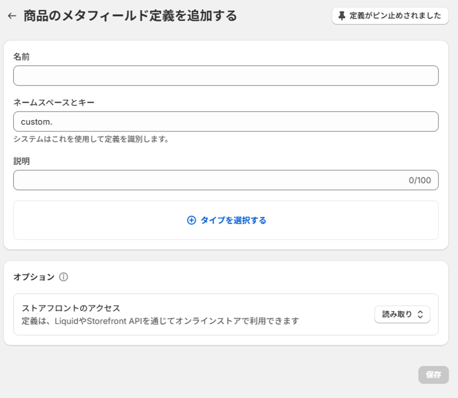Go back using the left arrow
Screen dimensions: 458x398
pos(12,16)
